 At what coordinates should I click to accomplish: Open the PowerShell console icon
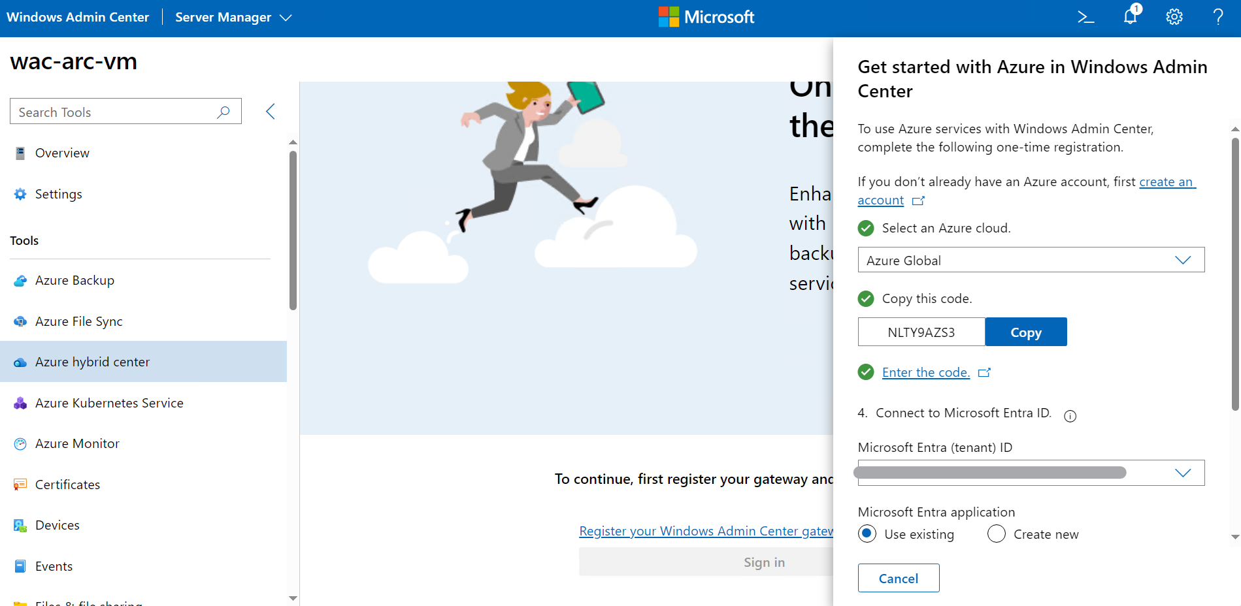tap(1085, 17)
